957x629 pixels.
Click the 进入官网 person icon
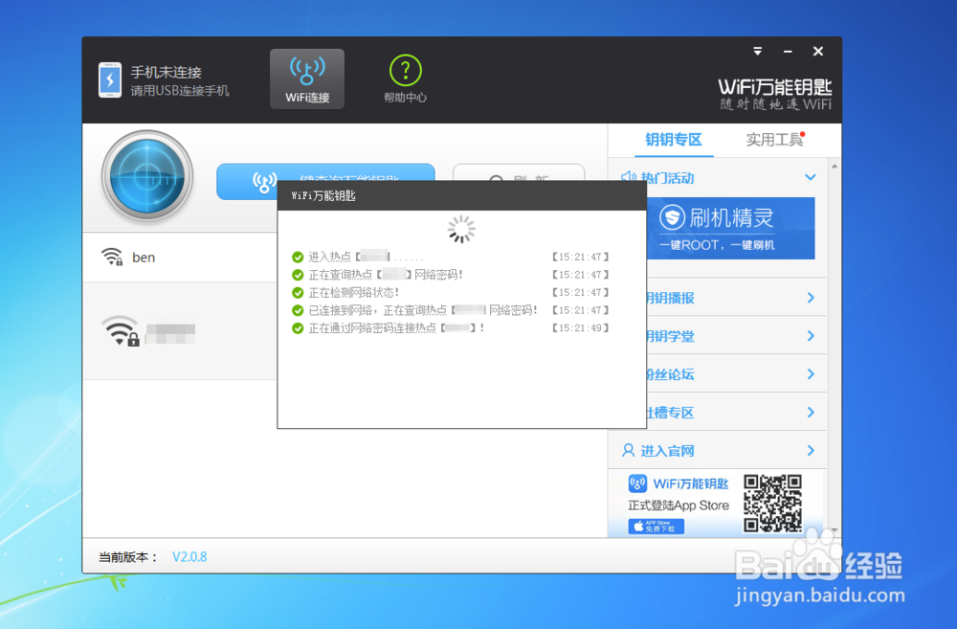click(628, 451)
